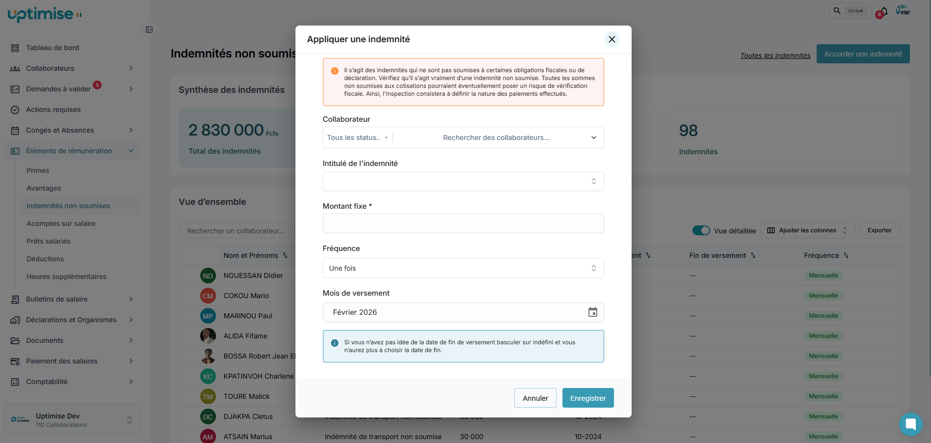Sort by Nom et Prénoms column arrows
This screenshot has height=443, width=931.
pos(285,255)
